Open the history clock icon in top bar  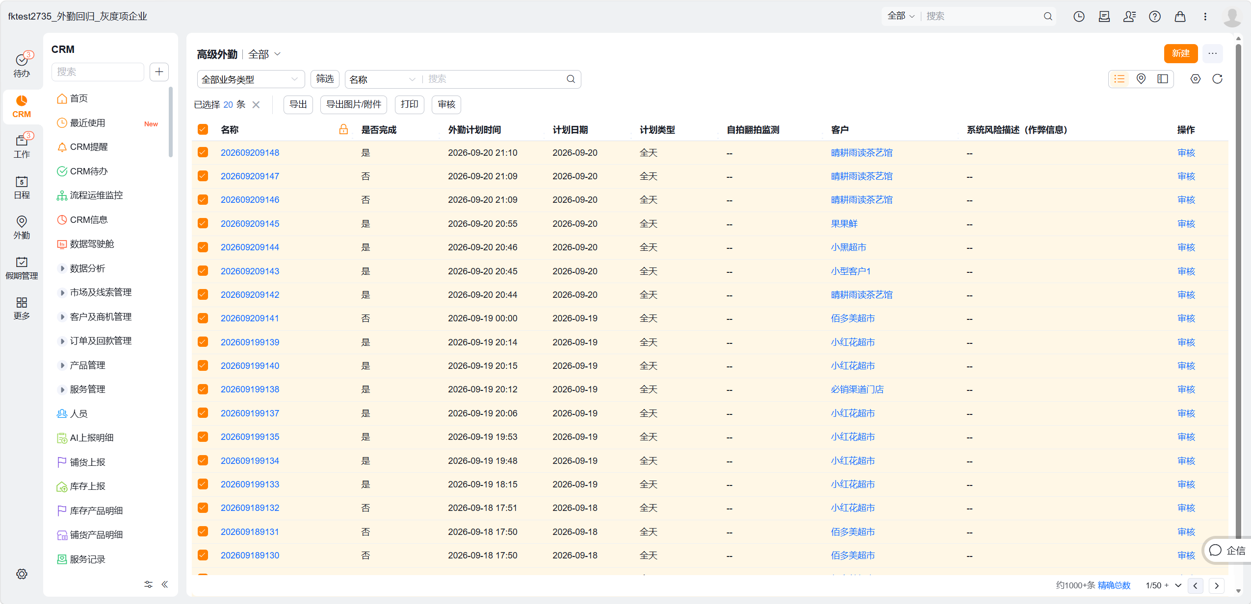pyautogui.click(x=1079, y=16)
